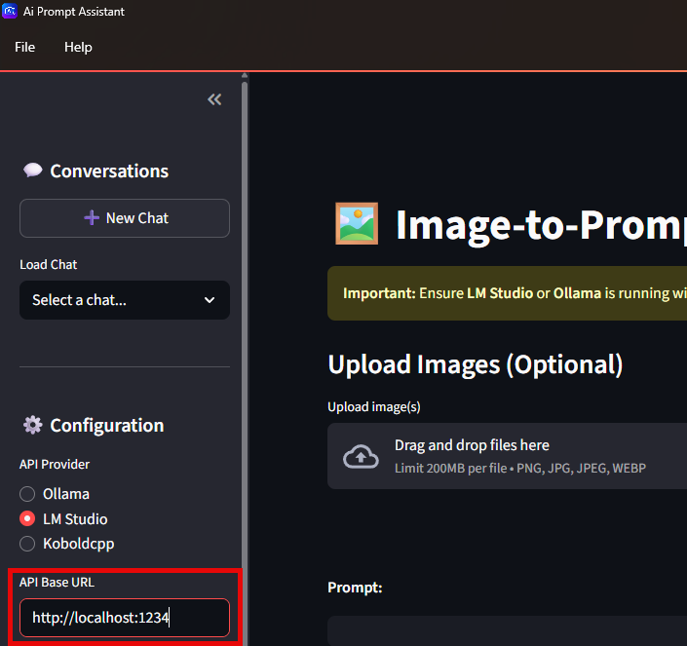Click the speech bubble Conversations icon
Screen dimensions: 687x646
point(33,171)
